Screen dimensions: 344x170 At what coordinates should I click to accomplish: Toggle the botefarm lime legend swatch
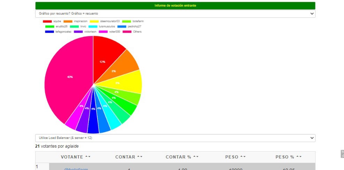[126, 21]
